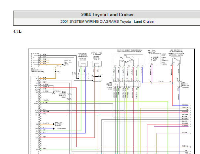This screenshot has width=200, height=154.
Task: Click the BLK/ORG wire label at pin 21
Action: pyautogui.click(x=46, y=123)
